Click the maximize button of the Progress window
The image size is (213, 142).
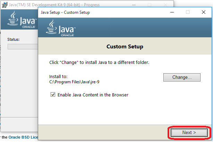tap(150, 5)
